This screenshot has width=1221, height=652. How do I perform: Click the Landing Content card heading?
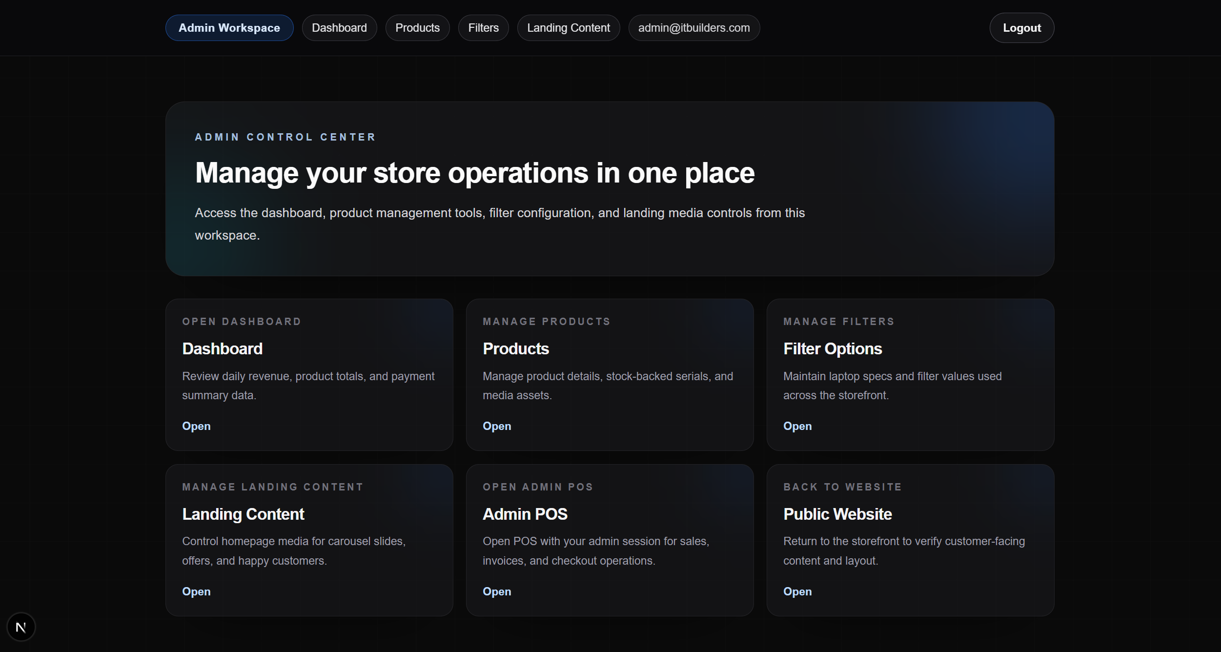[243, 514]
